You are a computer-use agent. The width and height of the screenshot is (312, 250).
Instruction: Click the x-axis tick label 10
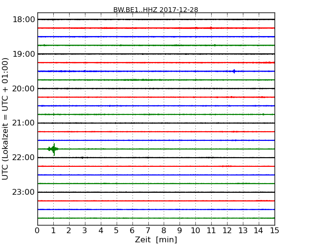[195, 231]
